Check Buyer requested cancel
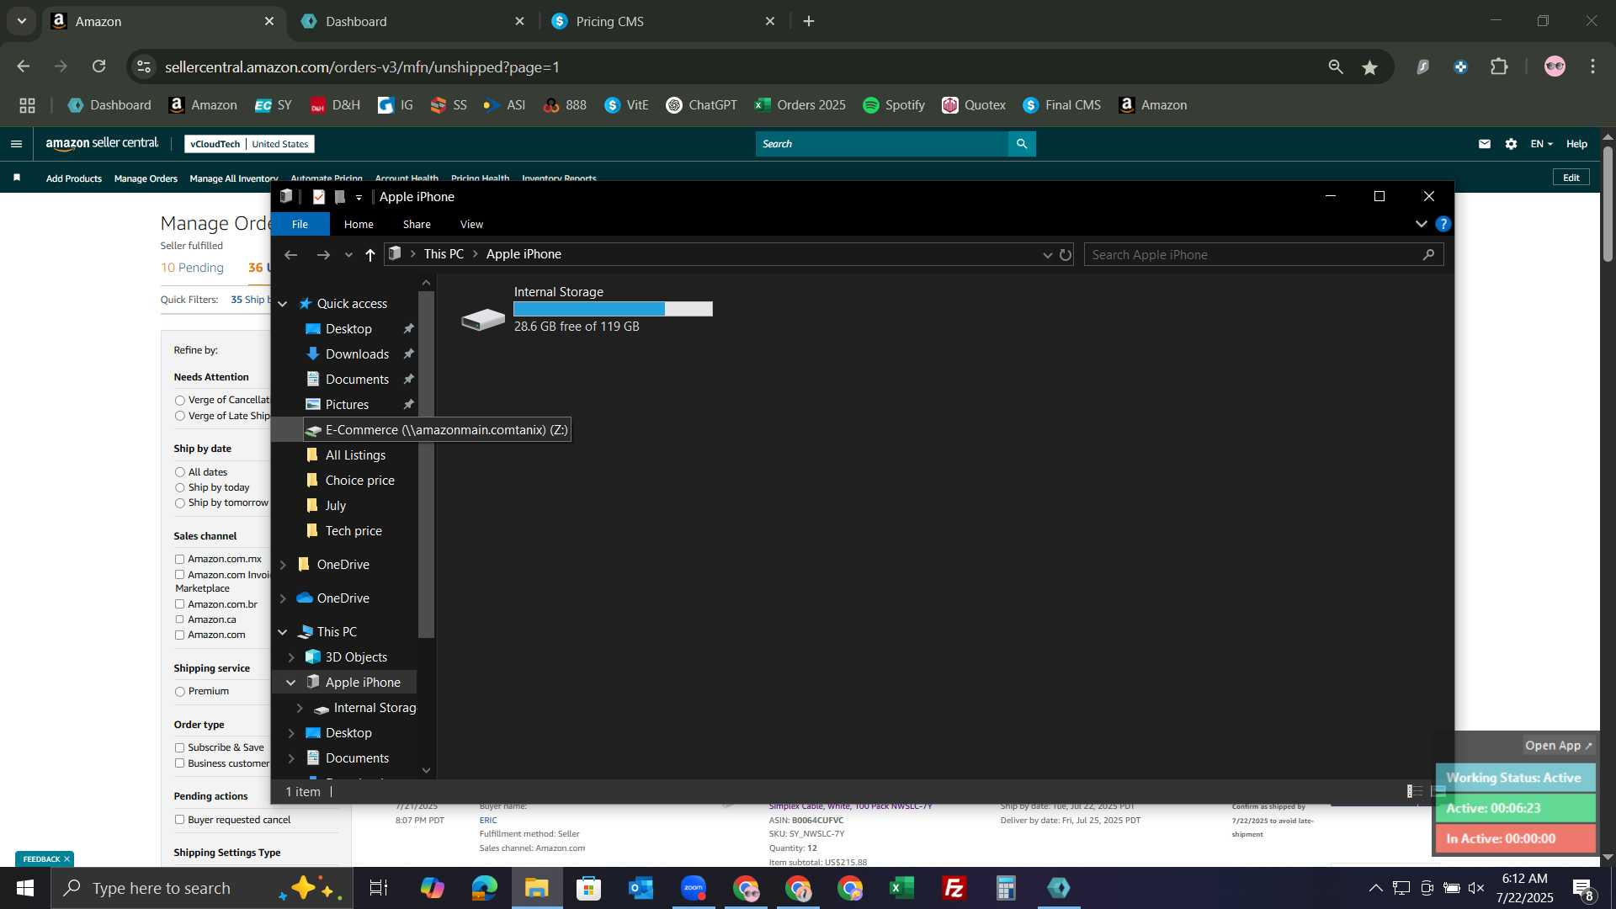This screenshot has height=909, width=1616. [x=179, y=820]
